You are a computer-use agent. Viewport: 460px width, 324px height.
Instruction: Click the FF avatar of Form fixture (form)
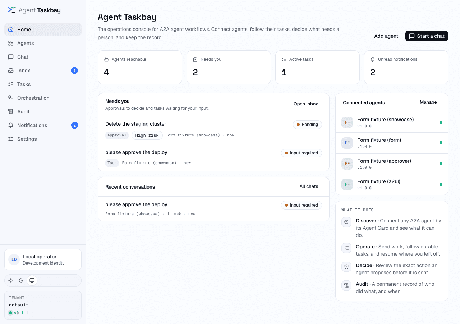[347, 143]
